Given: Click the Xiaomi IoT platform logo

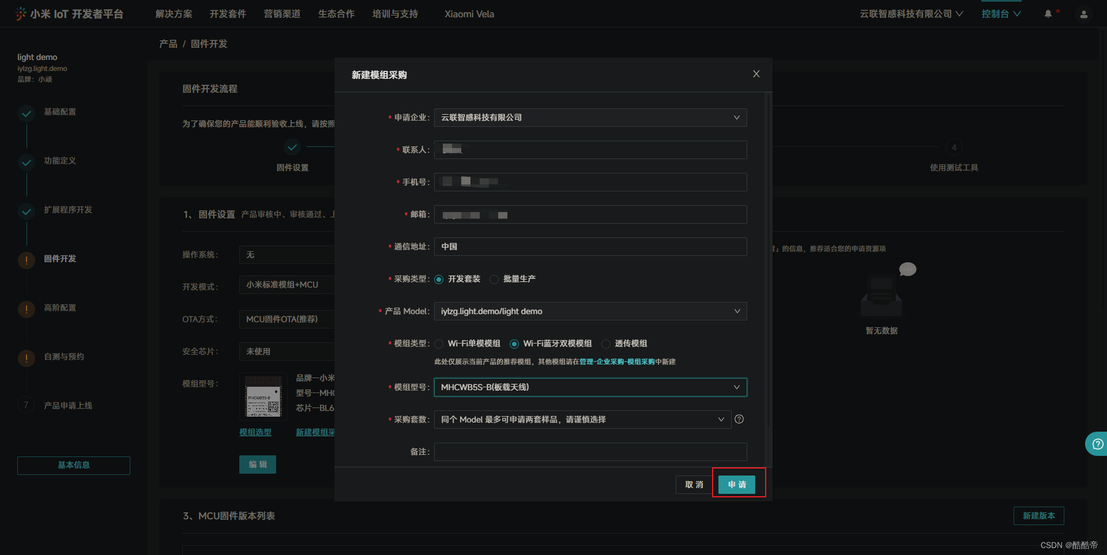Looking at the screenshot, I should tap(69, 14).
